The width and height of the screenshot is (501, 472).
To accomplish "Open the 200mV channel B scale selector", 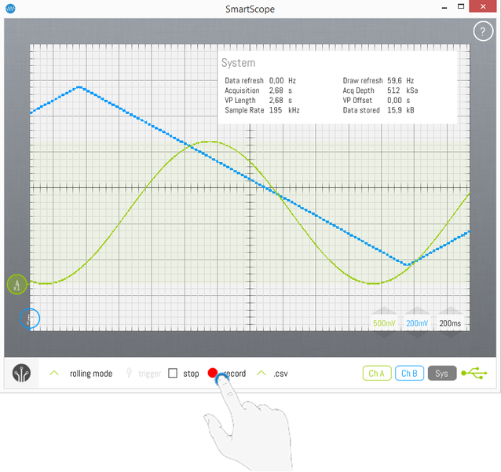I will [417, 323].
